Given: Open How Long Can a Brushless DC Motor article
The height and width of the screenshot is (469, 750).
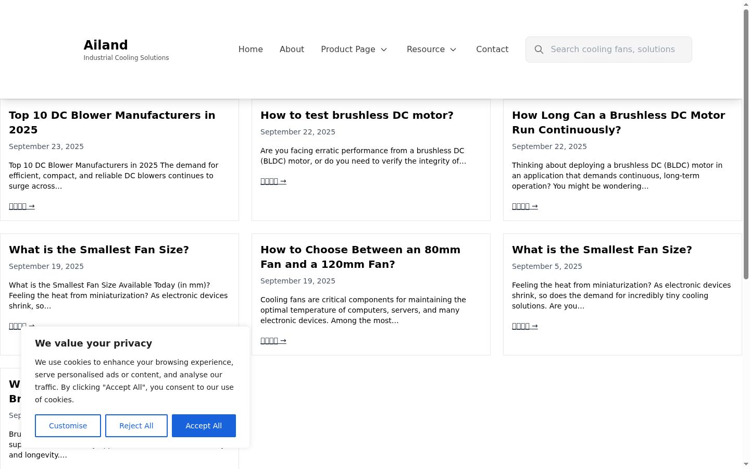Looking at the screenshot, I should 618,122.
